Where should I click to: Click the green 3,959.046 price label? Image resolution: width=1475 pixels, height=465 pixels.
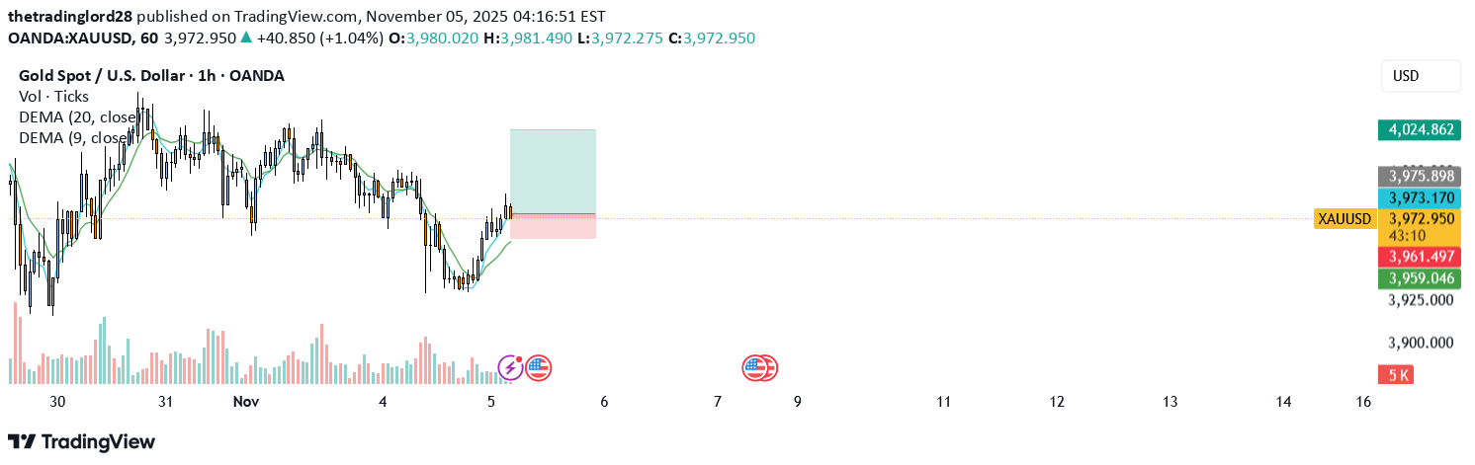(1421, 278)
